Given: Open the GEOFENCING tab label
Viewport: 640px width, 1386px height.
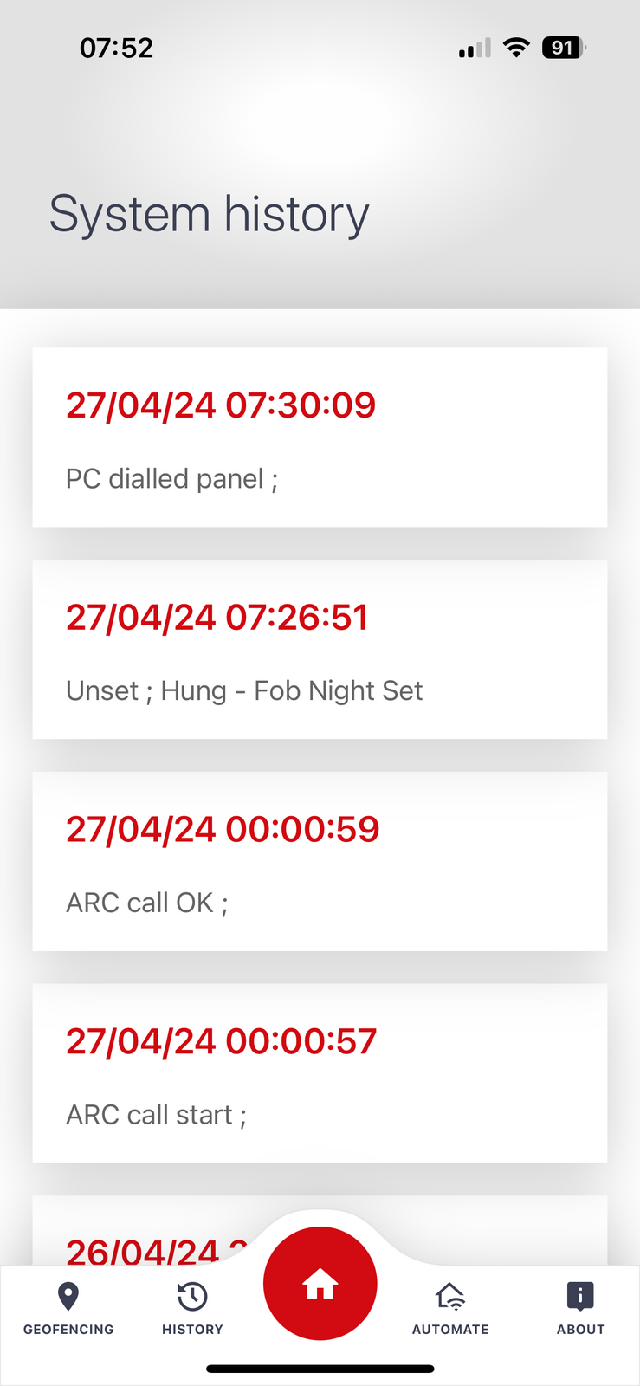Looking at the screenshot, I should click(68, 1329).
